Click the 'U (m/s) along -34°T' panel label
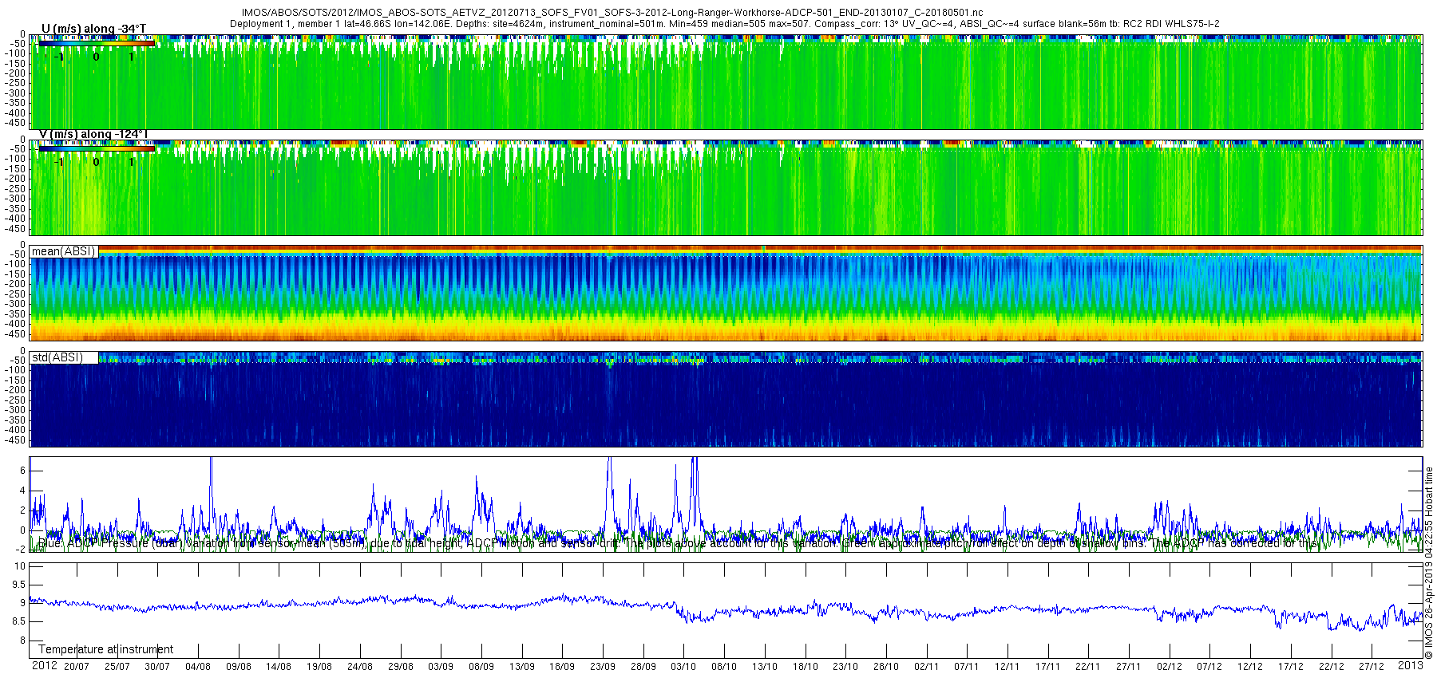1437x678 pixels. (93, 29)
